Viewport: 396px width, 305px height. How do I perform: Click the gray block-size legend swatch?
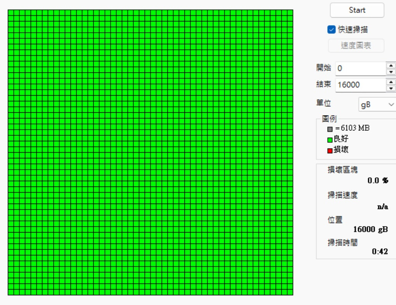pyautogui.click(x=330, y=129)
